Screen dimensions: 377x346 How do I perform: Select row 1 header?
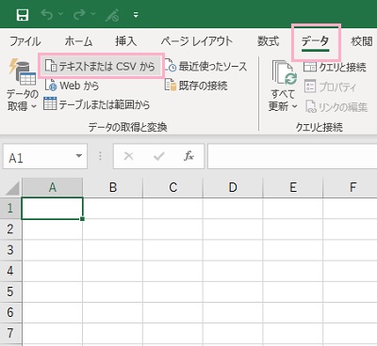[x=10, y=208]
